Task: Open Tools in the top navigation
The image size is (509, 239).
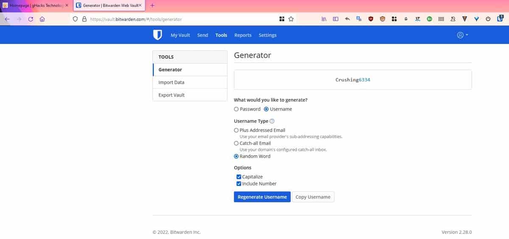Action: pos(221,35)
